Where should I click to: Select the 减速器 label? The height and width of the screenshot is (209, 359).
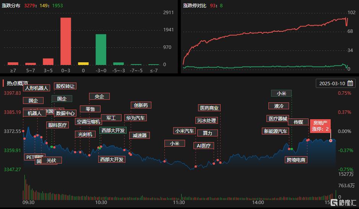tap(140, 135)
